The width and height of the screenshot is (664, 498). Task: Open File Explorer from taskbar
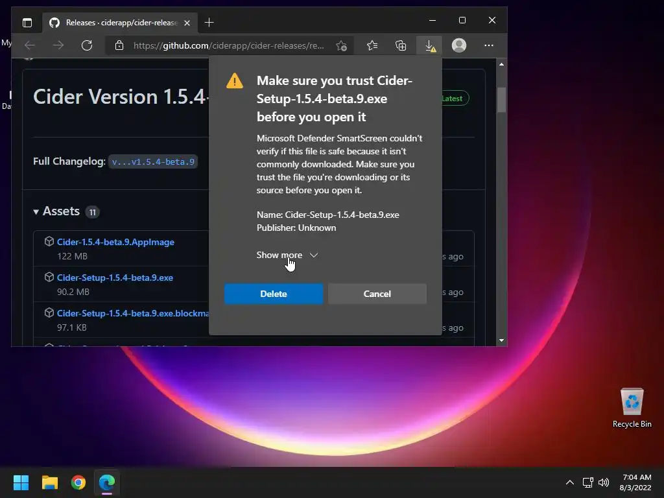pyautogui.click(x=49, y=482)
